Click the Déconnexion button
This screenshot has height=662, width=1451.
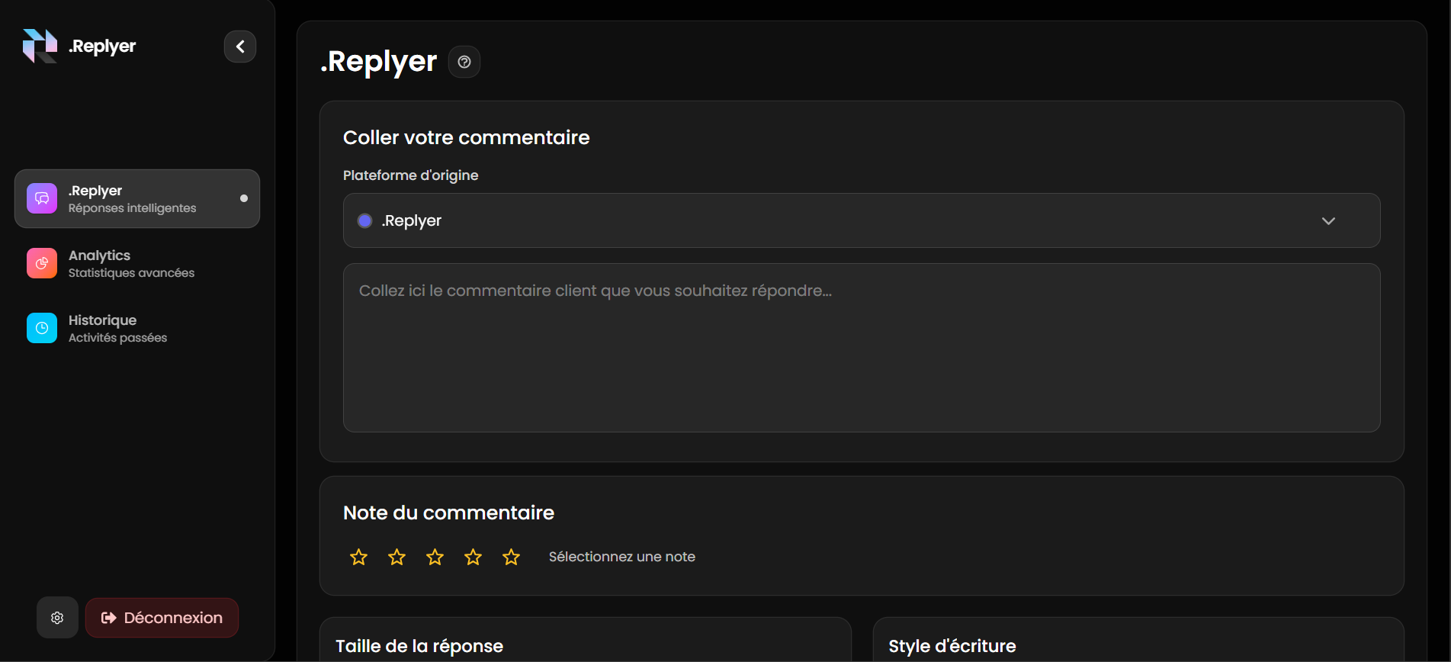click(162, 618)
